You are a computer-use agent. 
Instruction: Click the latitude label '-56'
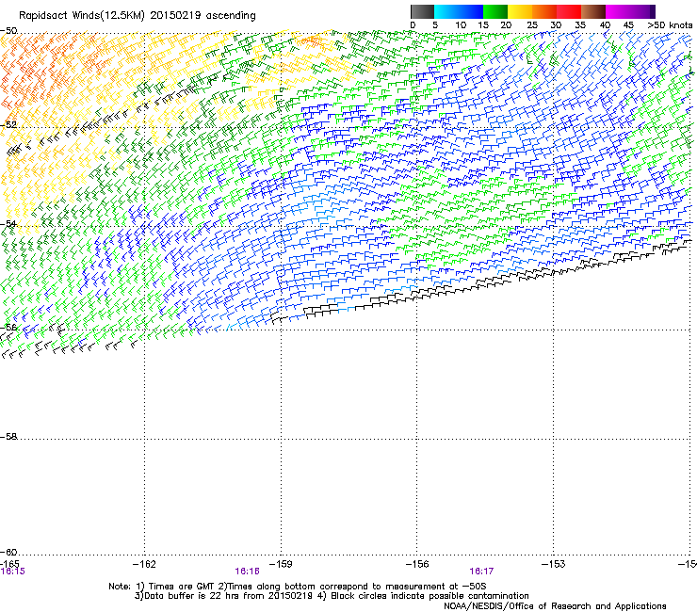coord(8,328)
